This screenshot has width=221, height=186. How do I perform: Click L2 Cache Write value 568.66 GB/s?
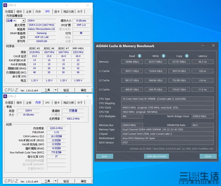coord(156,80)
